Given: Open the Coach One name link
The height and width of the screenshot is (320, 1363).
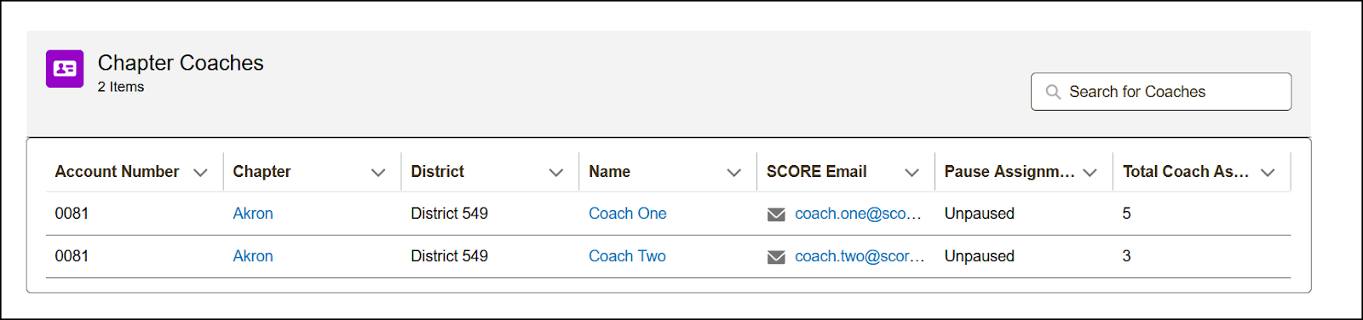Looking at the screenshot, I should pyautogui.click(x=628, y=214).
